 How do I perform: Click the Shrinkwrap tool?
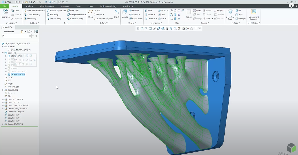point(30,19)
